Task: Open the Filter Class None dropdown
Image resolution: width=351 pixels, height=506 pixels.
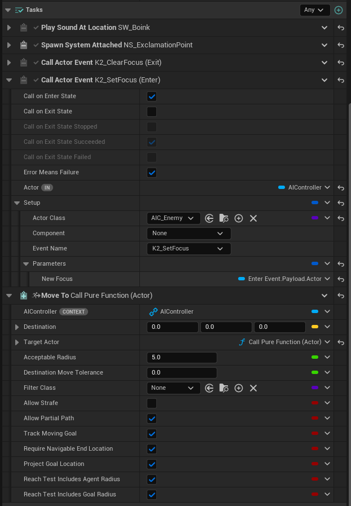Action: pyautogui.click(x=173, y=388)
